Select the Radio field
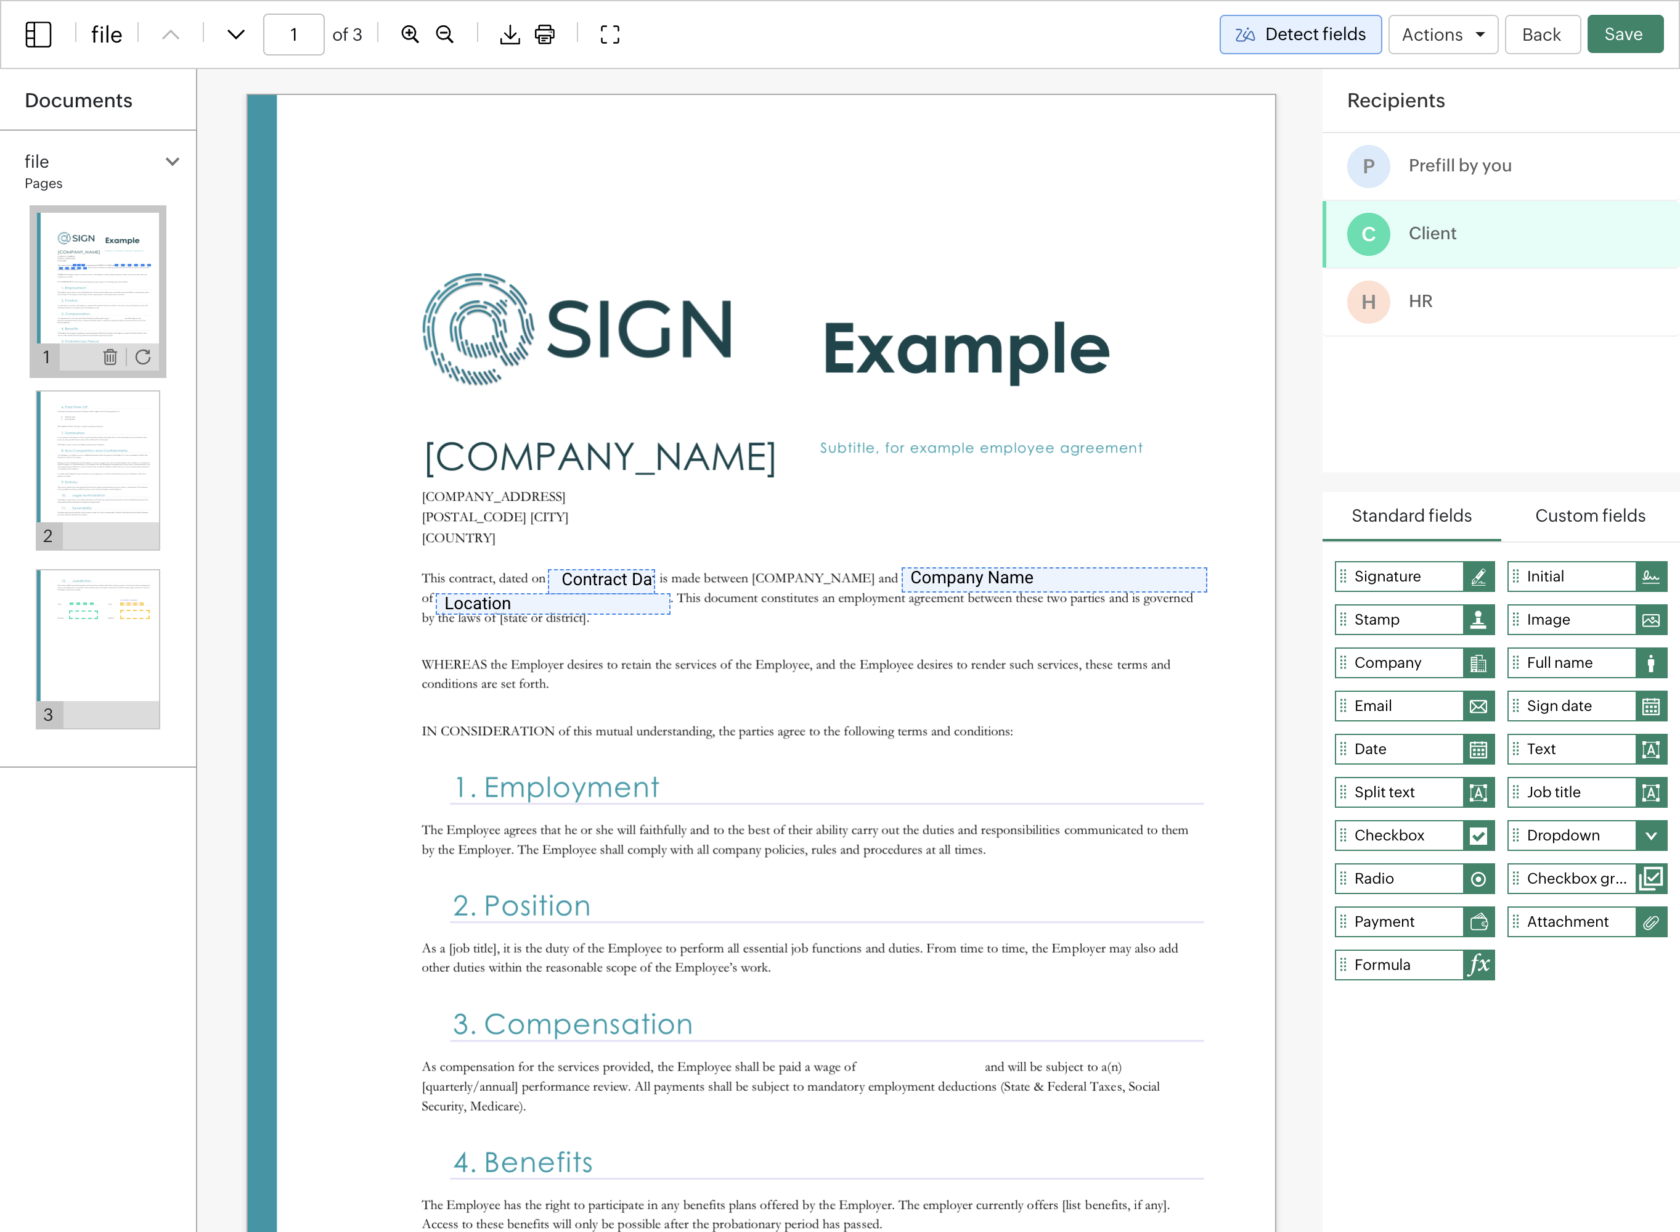 1414,879
